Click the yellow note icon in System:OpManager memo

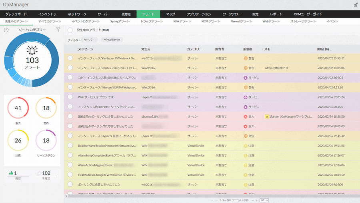267,117
